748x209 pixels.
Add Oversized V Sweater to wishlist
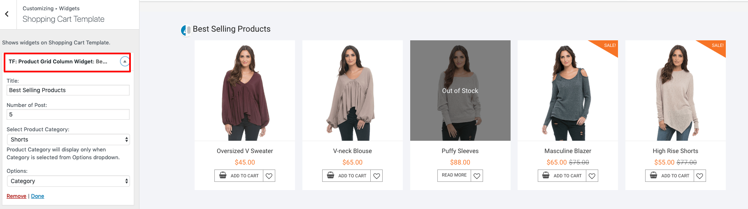[269, 176]
